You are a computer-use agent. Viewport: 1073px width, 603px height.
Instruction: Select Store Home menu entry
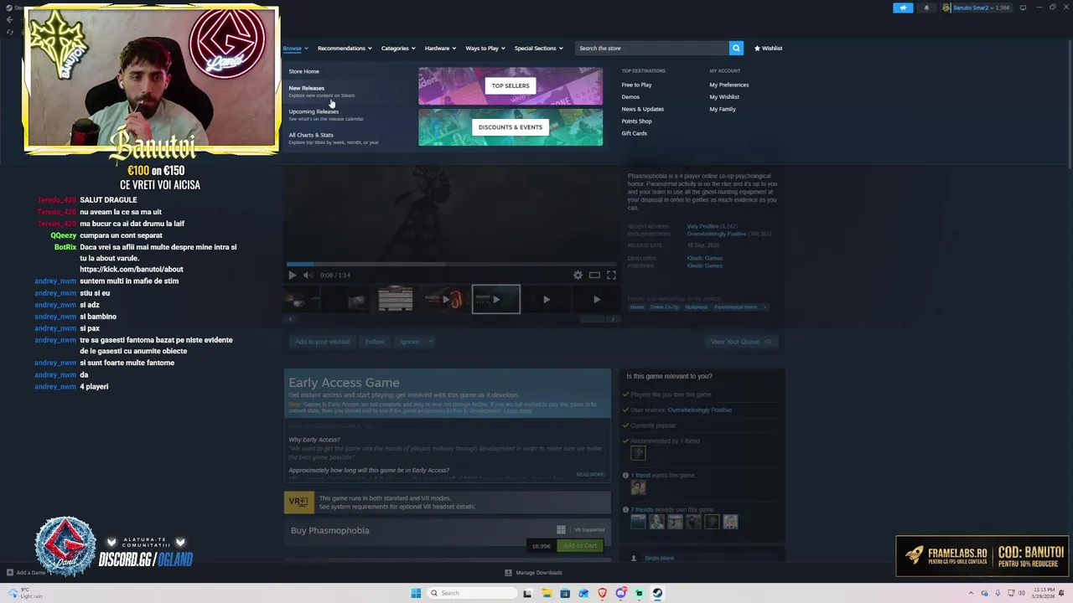tap(303, 71)
